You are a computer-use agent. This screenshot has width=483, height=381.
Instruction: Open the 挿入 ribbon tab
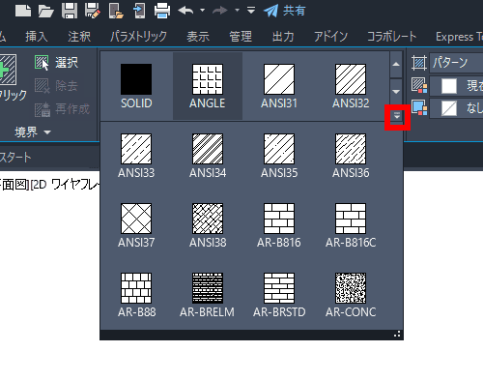tap(37, 37)
